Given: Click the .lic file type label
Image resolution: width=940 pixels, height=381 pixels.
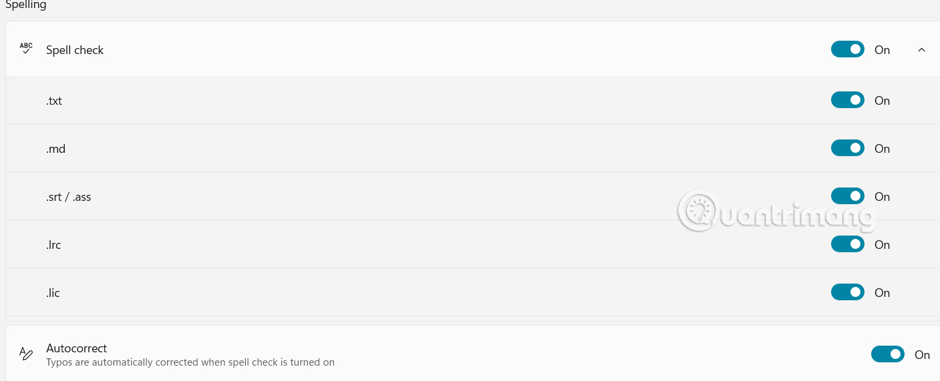Looking at the screenshot, I should click(x=53, y=293).
